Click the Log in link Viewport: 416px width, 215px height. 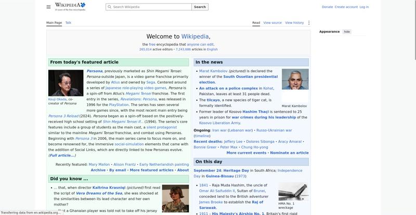coord(364,7)
